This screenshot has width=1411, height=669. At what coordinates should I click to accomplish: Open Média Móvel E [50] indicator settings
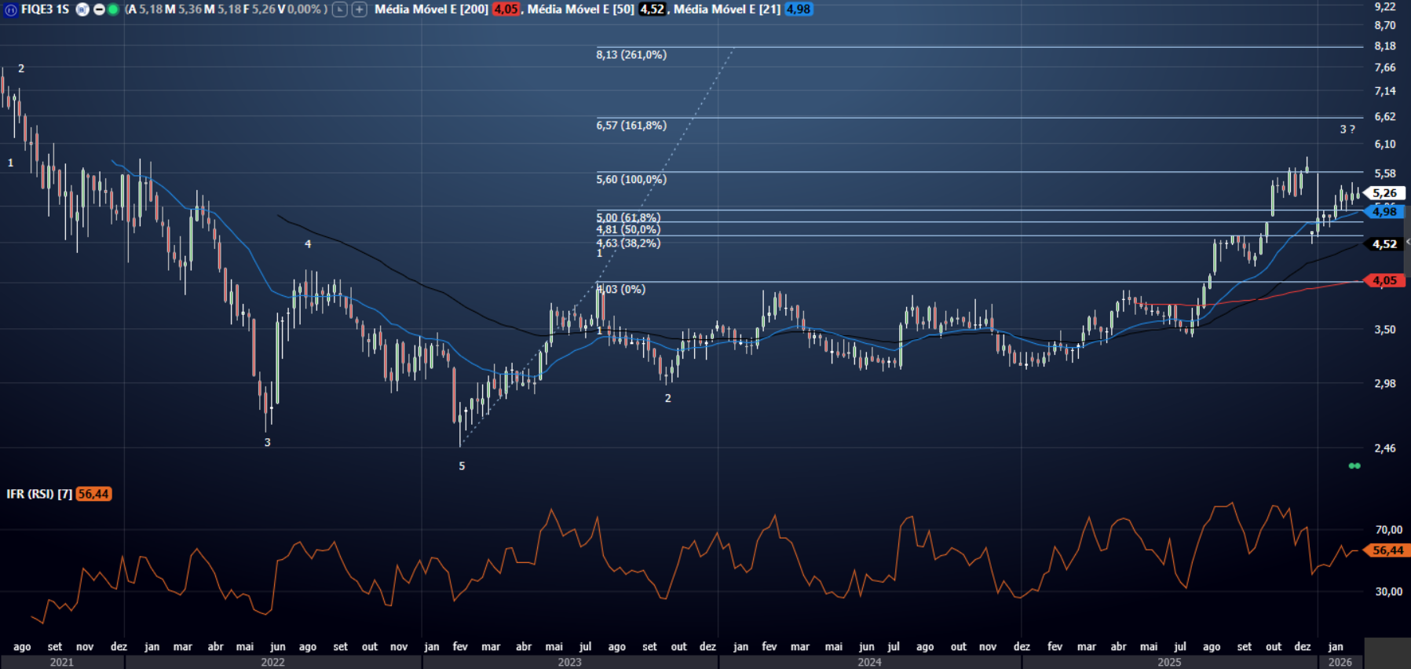580,9
